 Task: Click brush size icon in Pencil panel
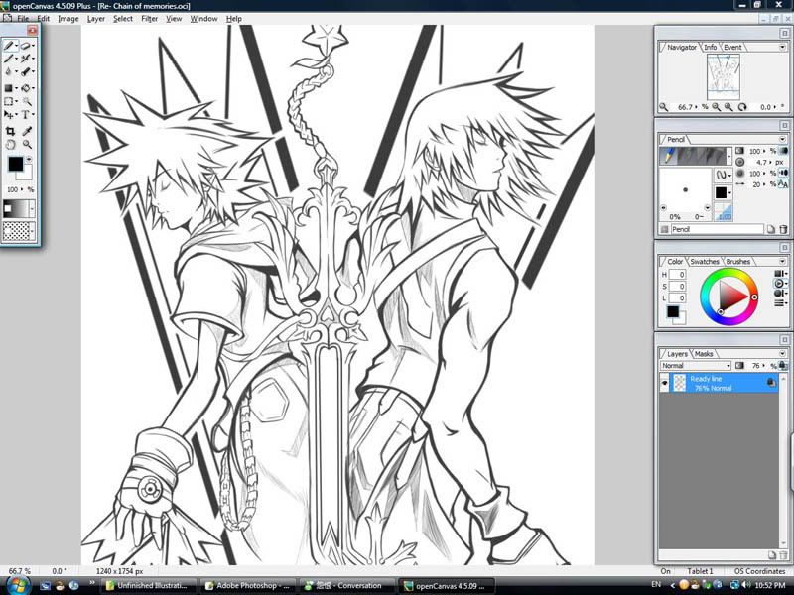[x=739, y=162]
